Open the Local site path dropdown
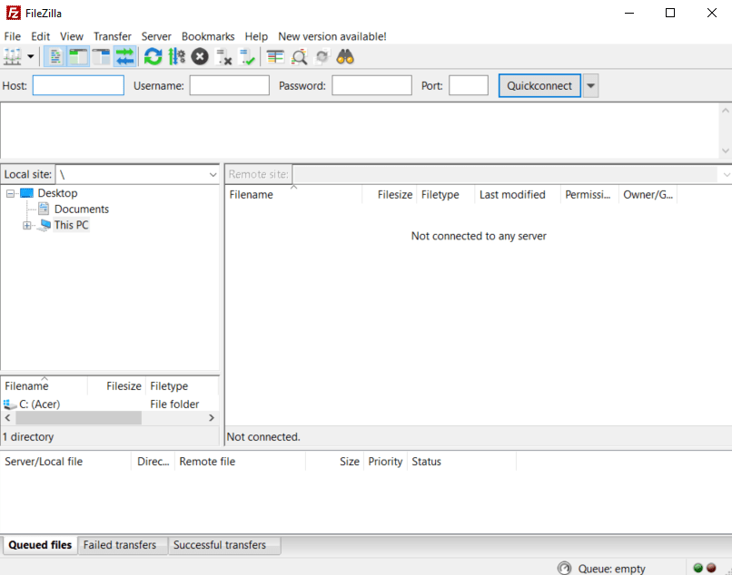Viewport: 732px width, 575px height. [x=213, y=175]
